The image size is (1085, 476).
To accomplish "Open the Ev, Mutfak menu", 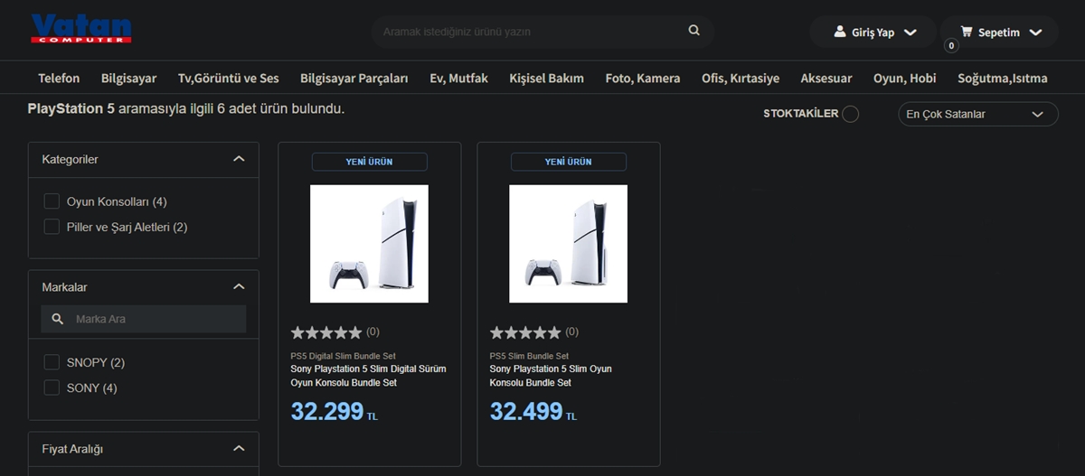I will coord(459,79).
